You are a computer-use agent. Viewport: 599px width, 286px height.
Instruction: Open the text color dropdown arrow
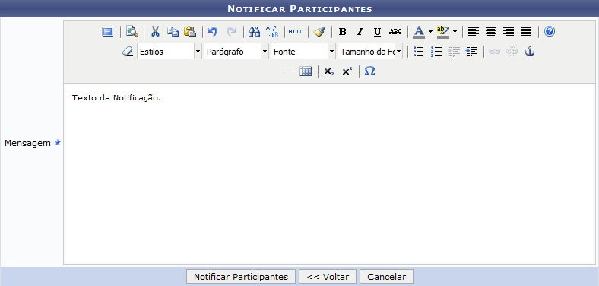[430, 32]
